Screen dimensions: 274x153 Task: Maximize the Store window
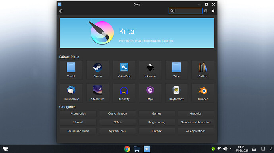click(x=206, y=4)
